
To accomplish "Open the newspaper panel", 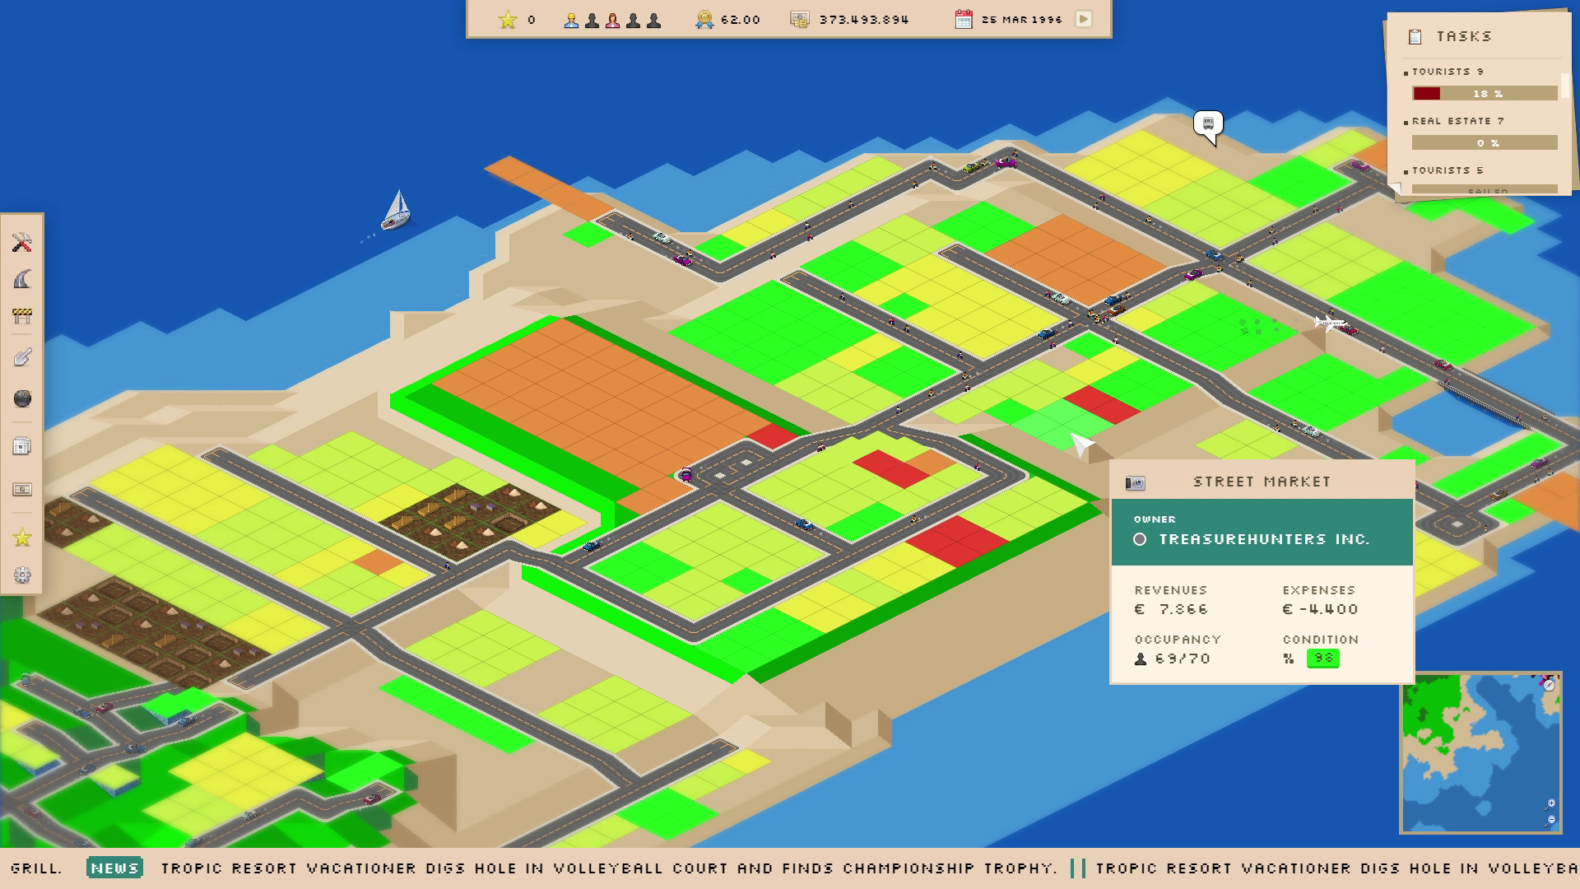I will 22,446.
